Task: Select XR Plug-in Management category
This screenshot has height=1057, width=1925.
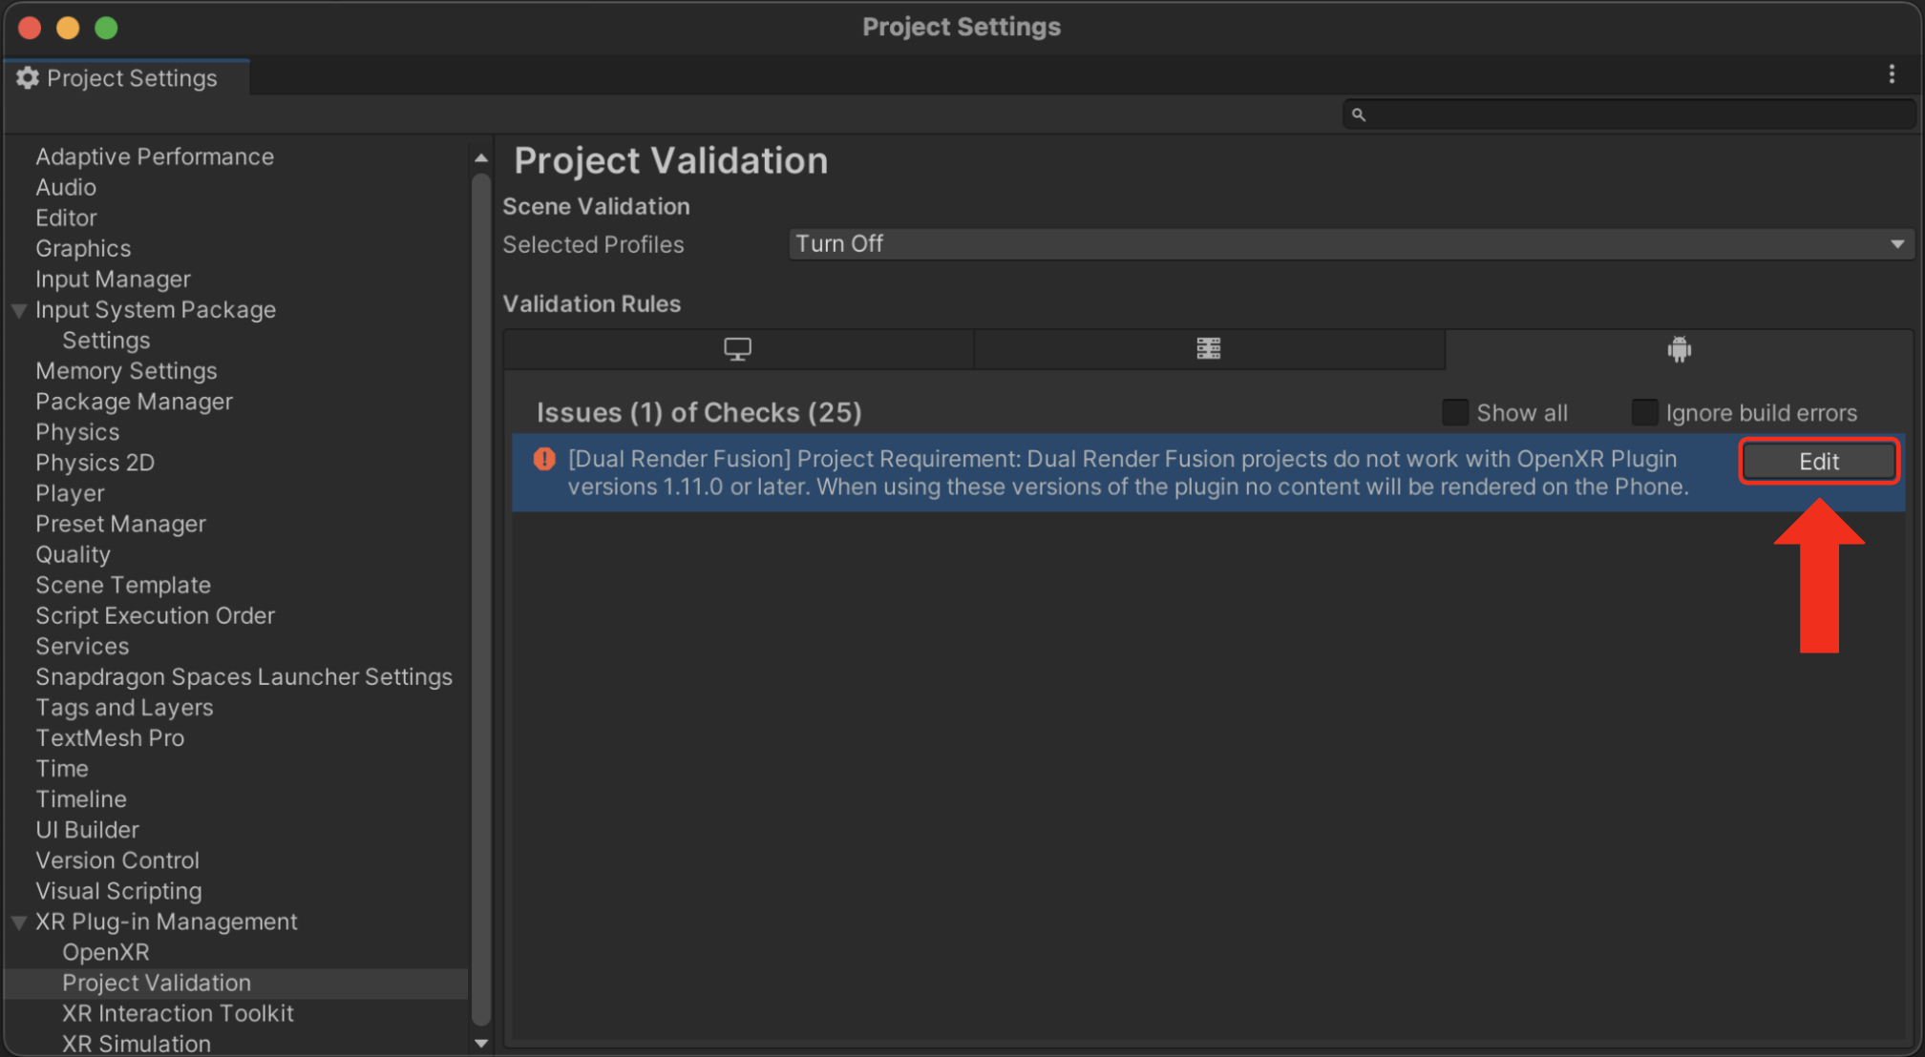Action: [x=166, y=922]
